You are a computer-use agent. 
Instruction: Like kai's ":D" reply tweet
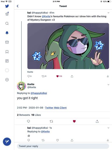tap(57, 140)
